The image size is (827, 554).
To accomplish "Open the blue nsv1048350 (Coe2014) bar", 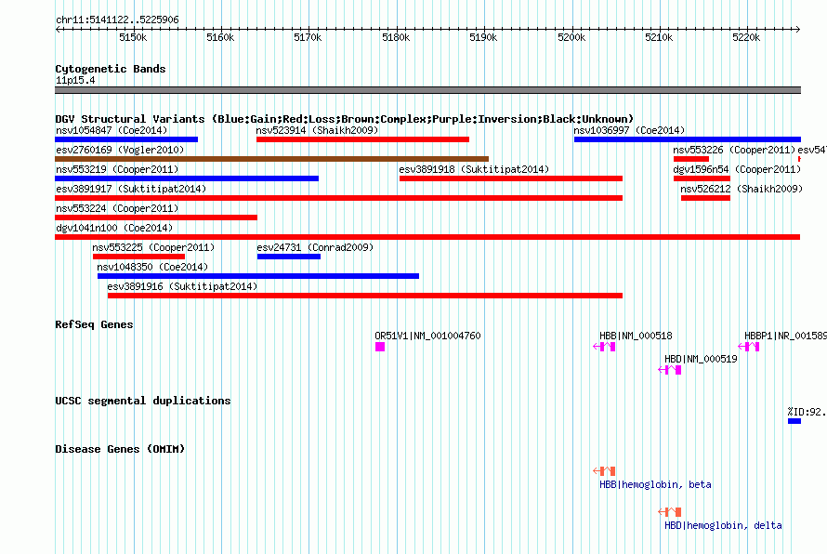I will [x=258, y=276].
